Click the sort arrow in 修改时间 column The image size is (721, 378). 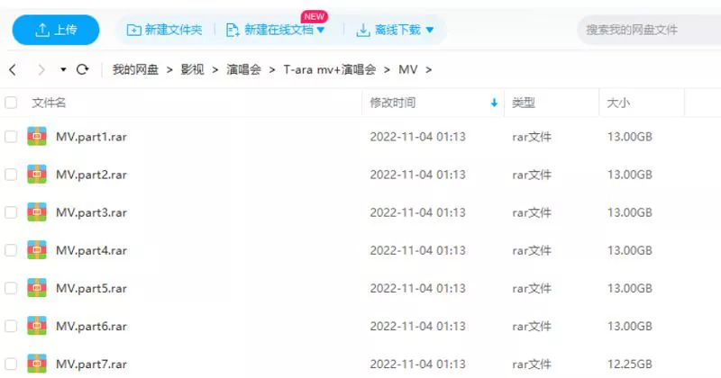pos(494,103)
